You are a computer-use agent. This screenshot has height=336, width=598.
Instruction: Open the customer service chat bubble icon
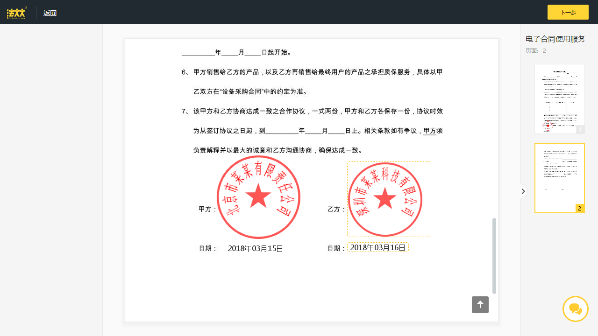pos(575,308)
